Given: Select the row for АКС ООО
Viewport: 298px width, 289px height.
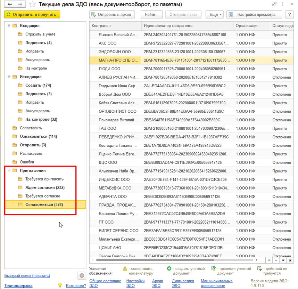Looking at the screenshot, I should coord(191,43).
